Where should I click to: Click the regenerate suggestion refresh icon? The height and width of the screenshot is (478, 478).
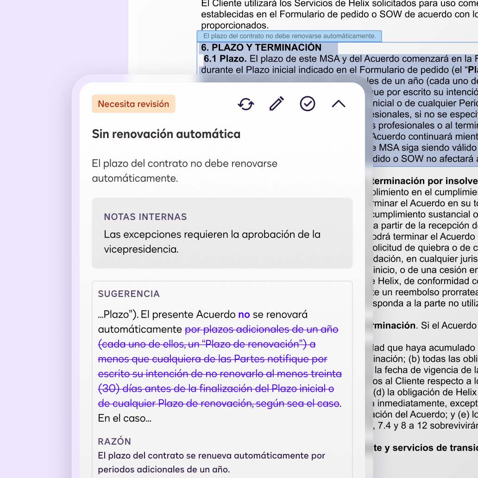(246, 104)
